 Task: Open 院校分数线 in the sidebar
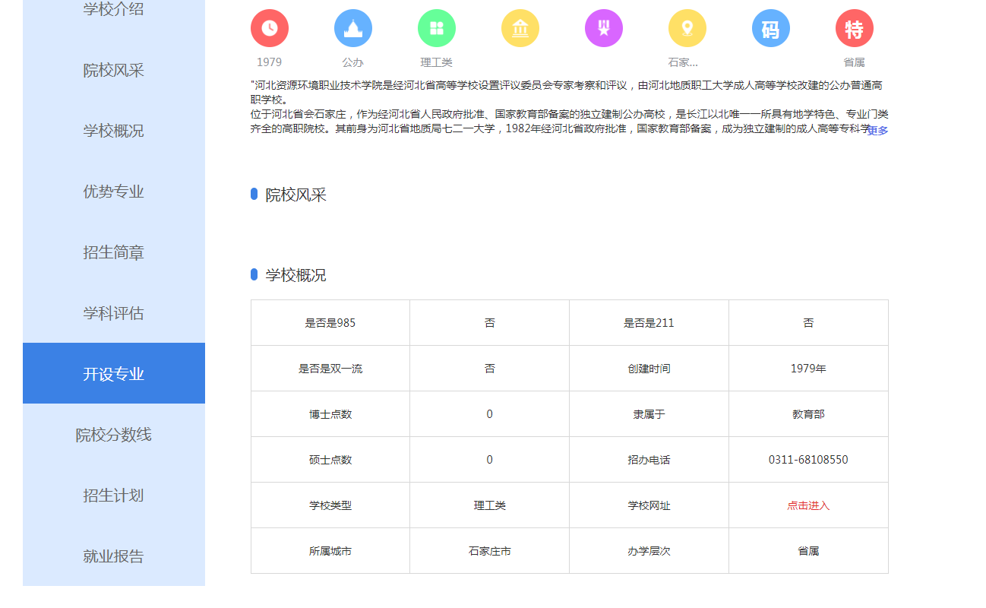114,435
